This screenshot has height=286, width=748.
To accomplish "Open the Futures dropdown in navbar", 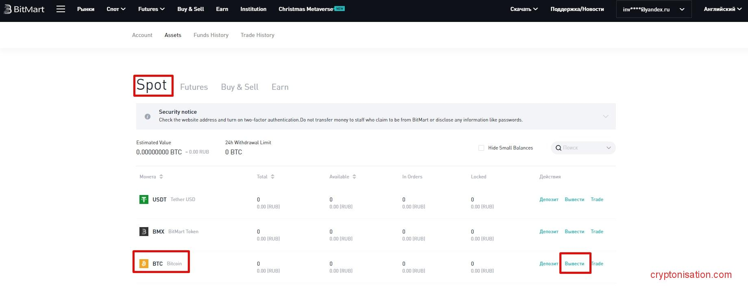I will (151, 9).
